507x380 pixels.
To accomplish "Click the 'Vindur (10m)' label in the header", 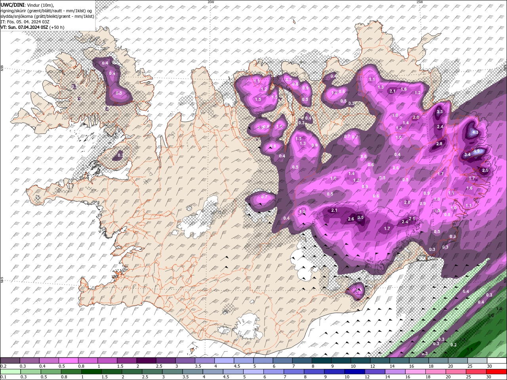I will (x=40, y=5).
